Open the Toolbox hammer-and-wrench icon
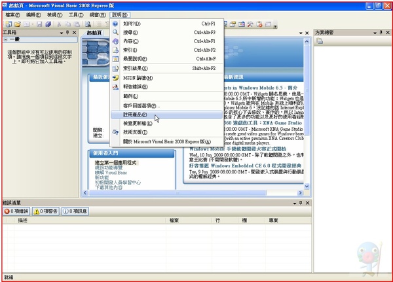Viewport: 393px width, 282px height. [x=250, y=24]
